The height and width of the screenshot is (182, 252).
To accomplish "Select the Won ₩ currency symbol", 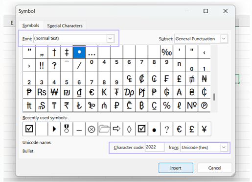I will coord(54,92).
